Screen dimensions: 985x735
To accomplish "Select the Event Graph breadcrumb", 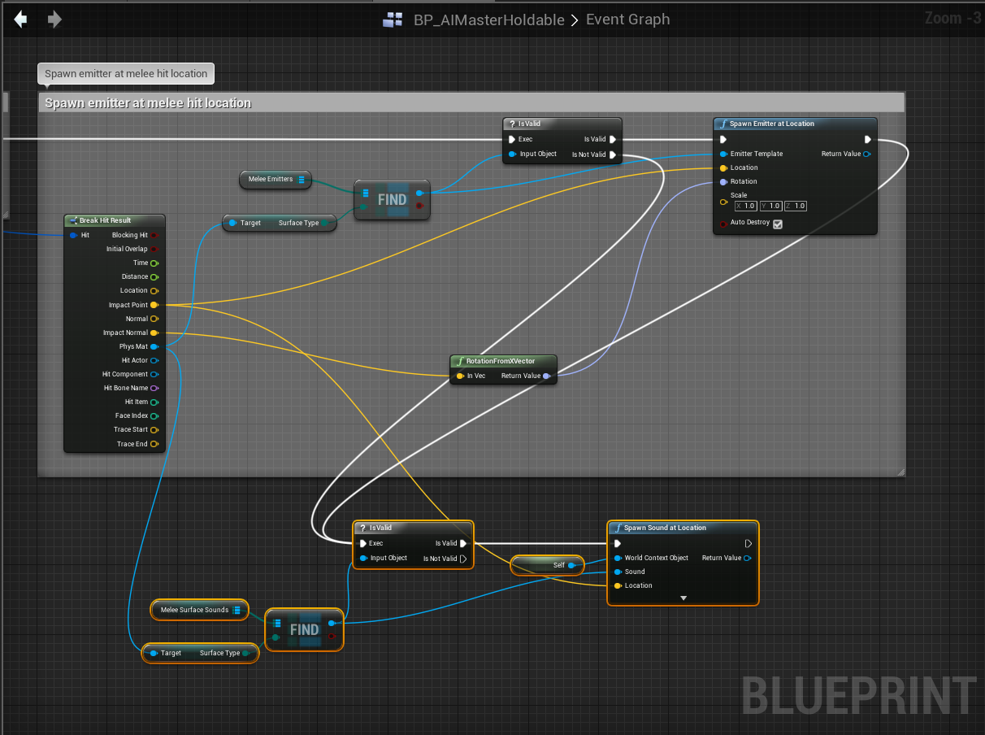I will click(x=627, y=20).
